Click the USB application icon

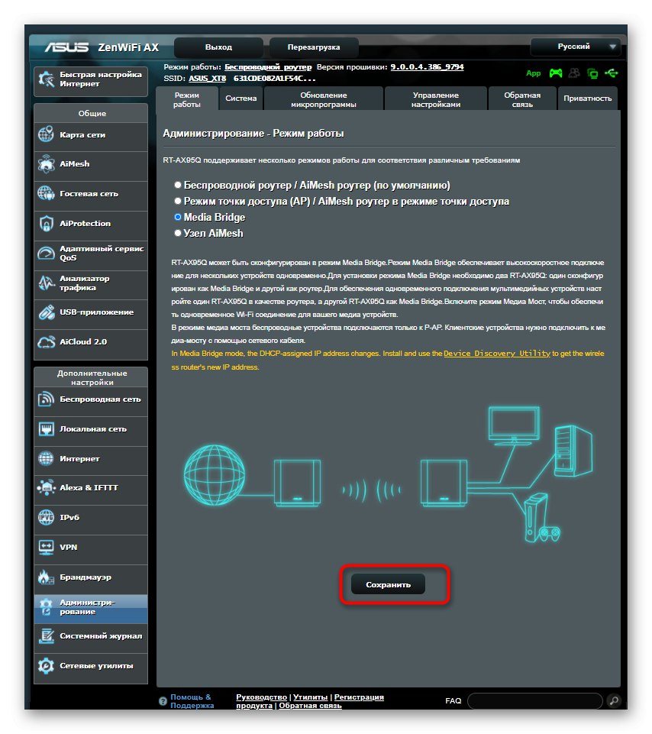coord(46,312)
